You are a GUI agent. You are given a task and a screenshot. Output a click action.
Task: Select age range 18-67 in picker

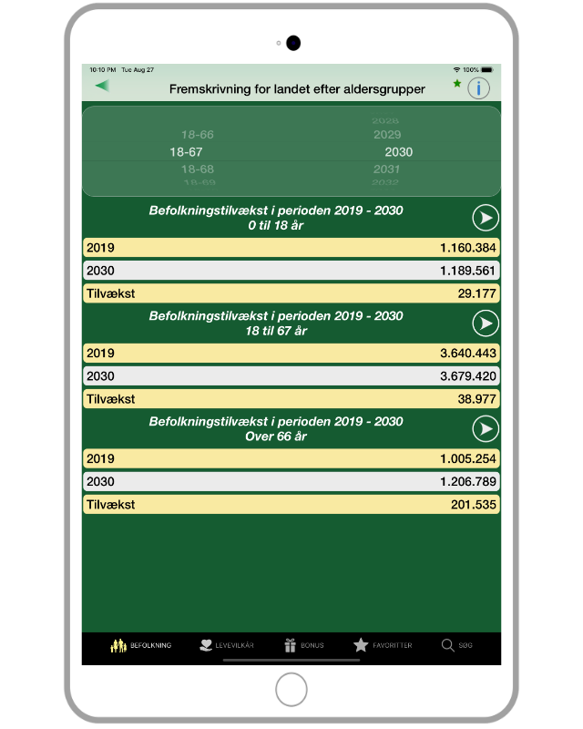pyautogui.click(x=186, y=152)
